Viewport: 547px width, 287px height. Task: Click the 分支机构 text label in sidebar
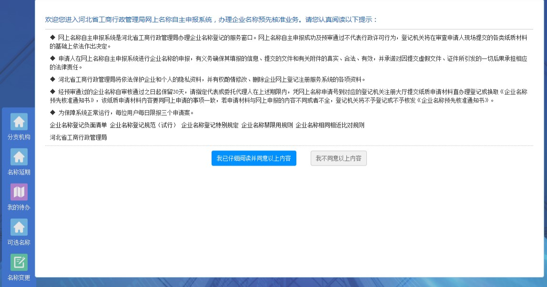click(x=19, y=137)
